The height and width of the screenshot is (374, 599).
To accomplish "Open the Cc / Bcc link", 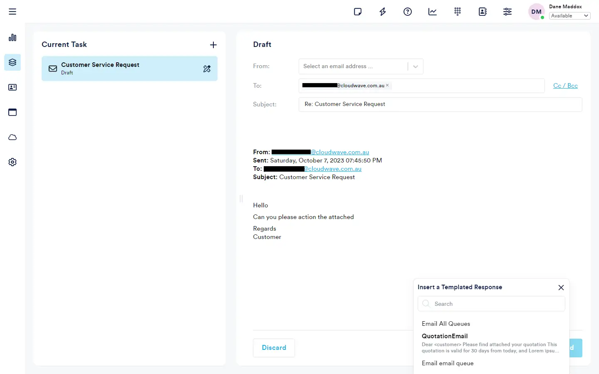I will point(565,86).
